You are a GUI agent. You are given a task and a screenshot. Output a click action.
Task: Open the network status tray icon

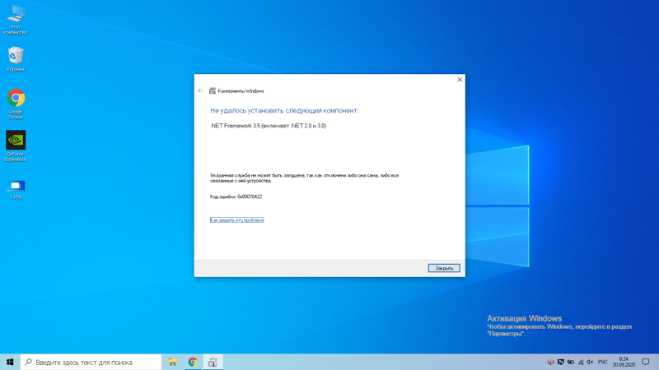coord(581,362)
